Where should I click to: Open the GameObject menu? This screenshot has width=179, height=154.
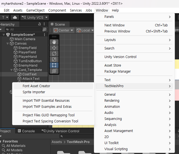tap(35, 10)
